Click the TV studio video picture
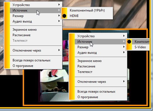The width and height of the screenshot is (153, 111). point(54,86)
